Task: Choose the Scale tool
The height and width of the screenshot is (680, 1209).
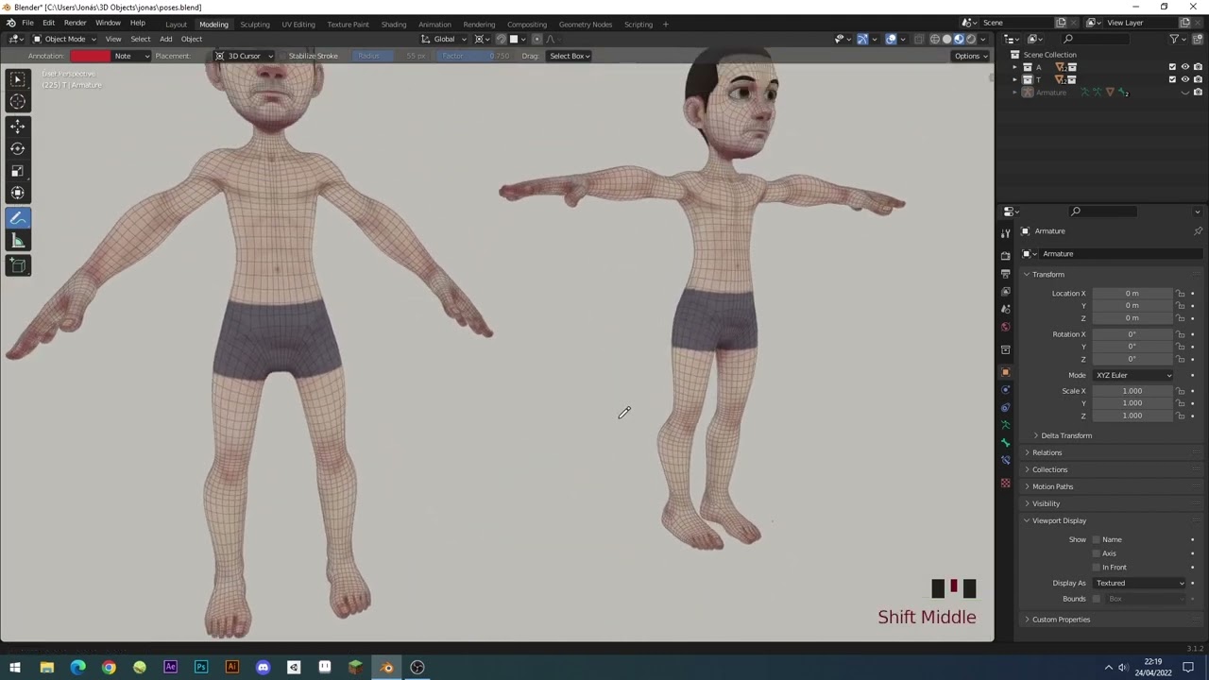Action: pyautogui.click(x=17, y=171)
